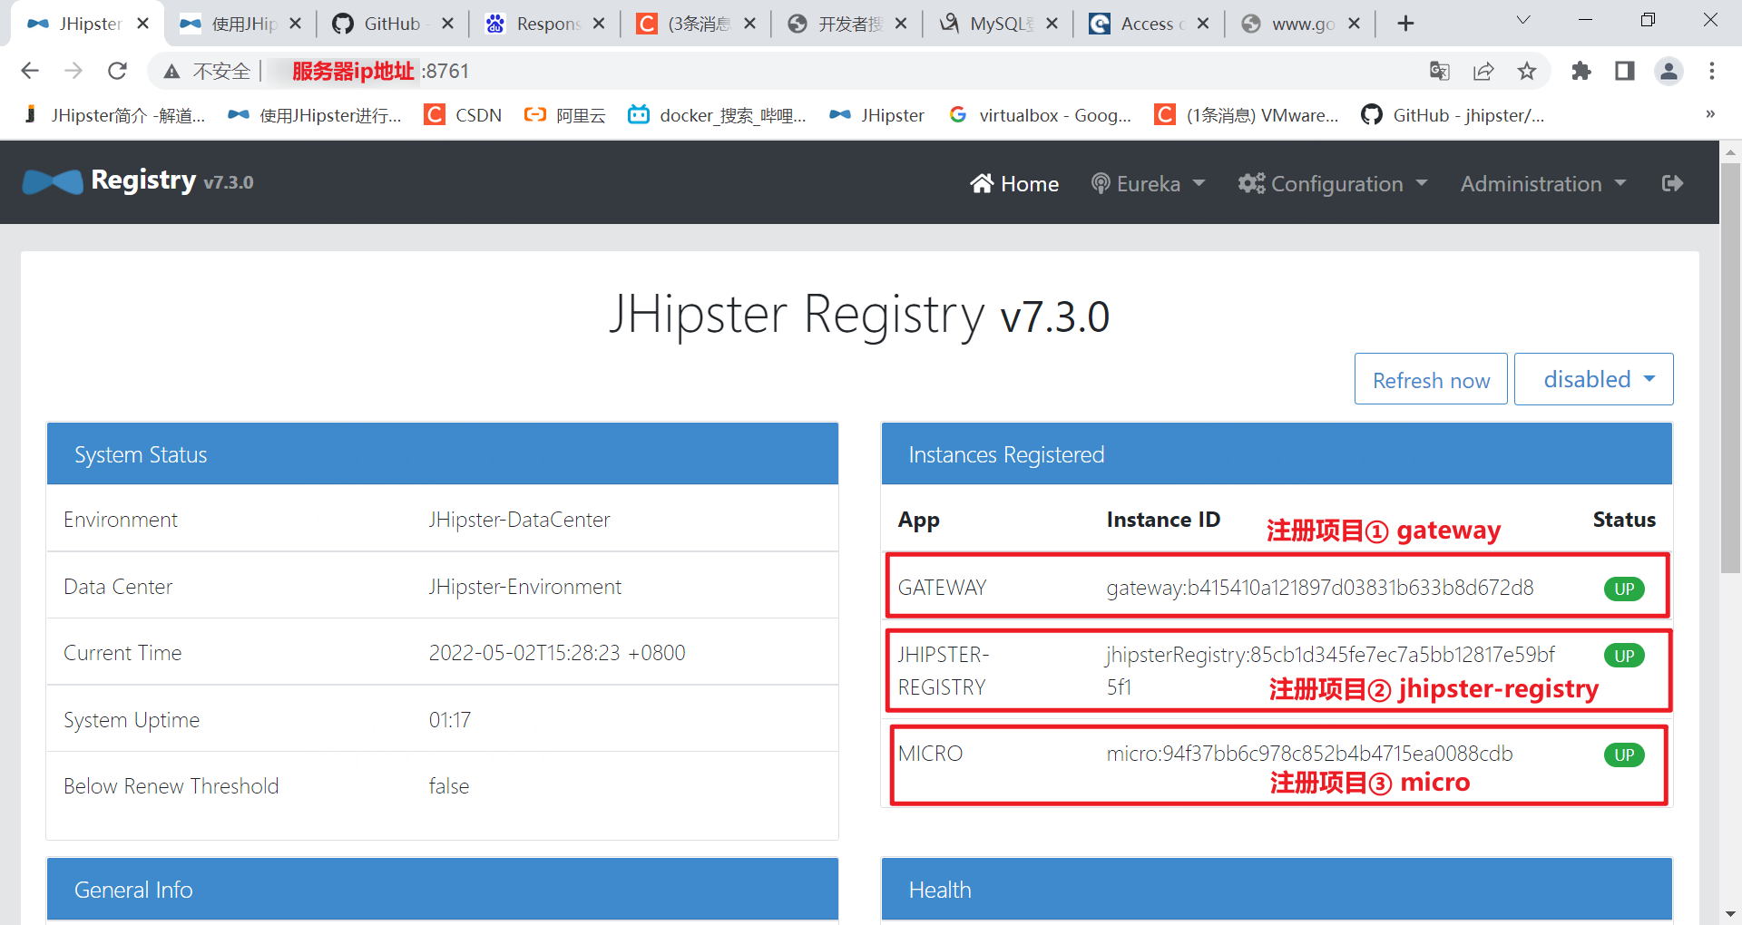The image size is (1742, 925).
Task: Click the Health panel header
Action: [1277, 890]
